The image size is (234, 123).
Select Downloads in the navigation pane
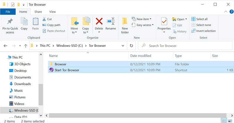tap(23, 84)
